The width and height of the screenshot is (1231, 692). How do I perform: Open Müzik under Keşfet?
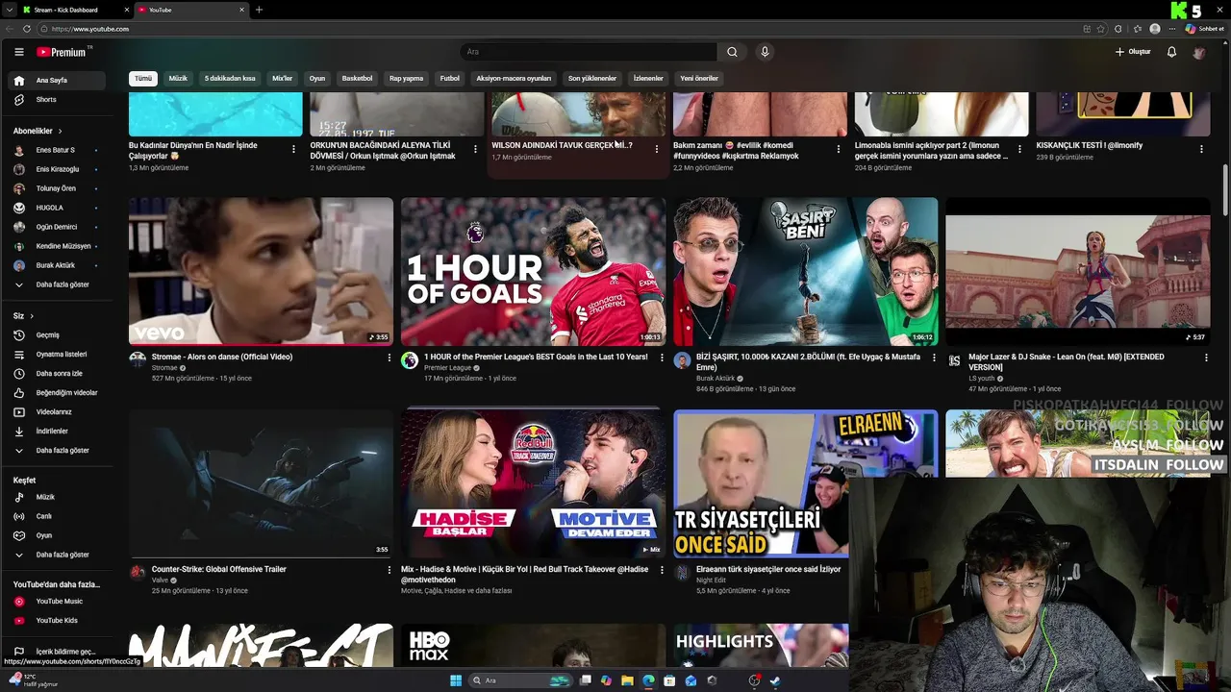58,497
